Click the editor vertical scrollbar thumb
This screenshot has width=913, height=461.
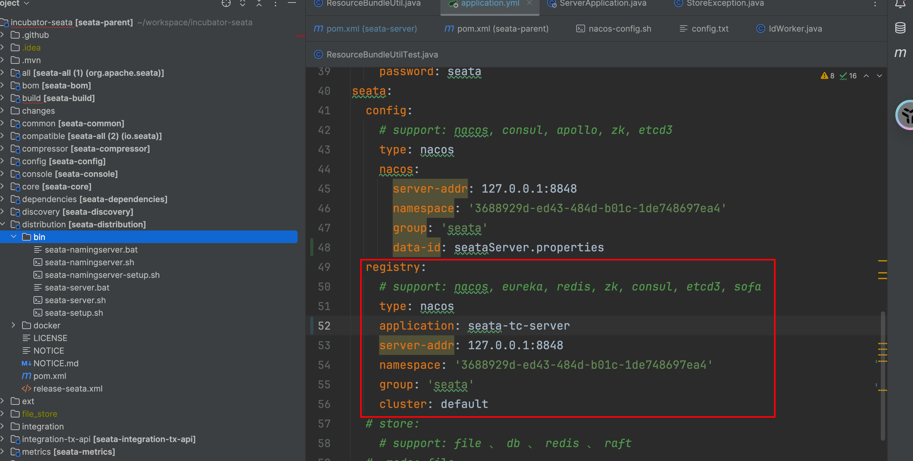pos(883,376)
